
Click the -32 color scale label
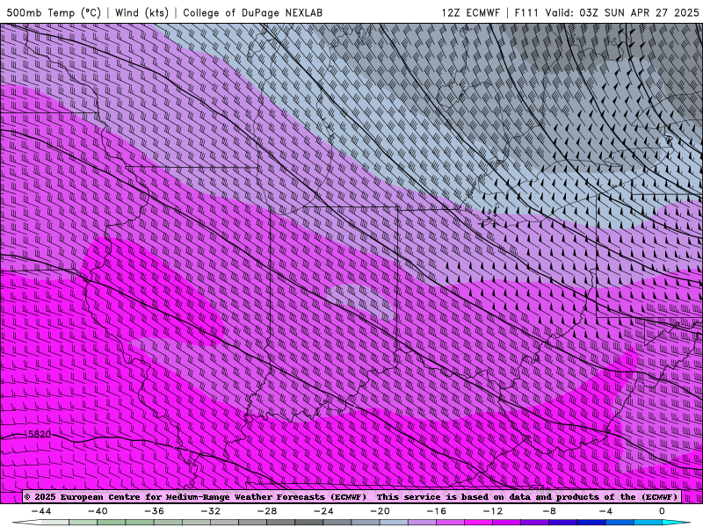[210, 511]
